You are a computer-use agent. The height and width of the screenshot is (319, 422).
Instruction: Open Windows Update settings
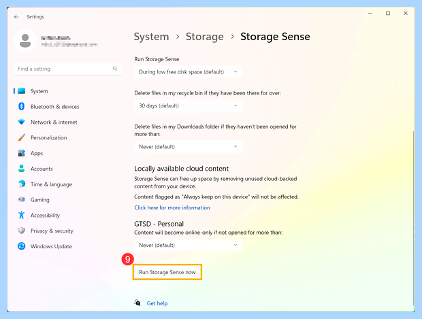[x=67, y=246]
